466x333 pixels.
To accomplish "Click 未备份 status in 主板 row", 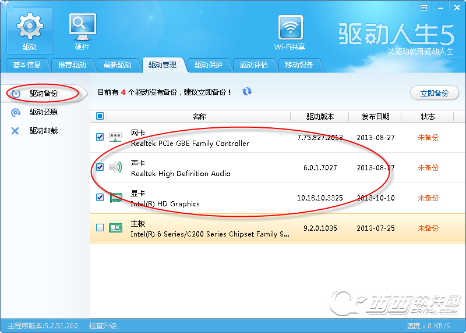I will click(428, 228).
